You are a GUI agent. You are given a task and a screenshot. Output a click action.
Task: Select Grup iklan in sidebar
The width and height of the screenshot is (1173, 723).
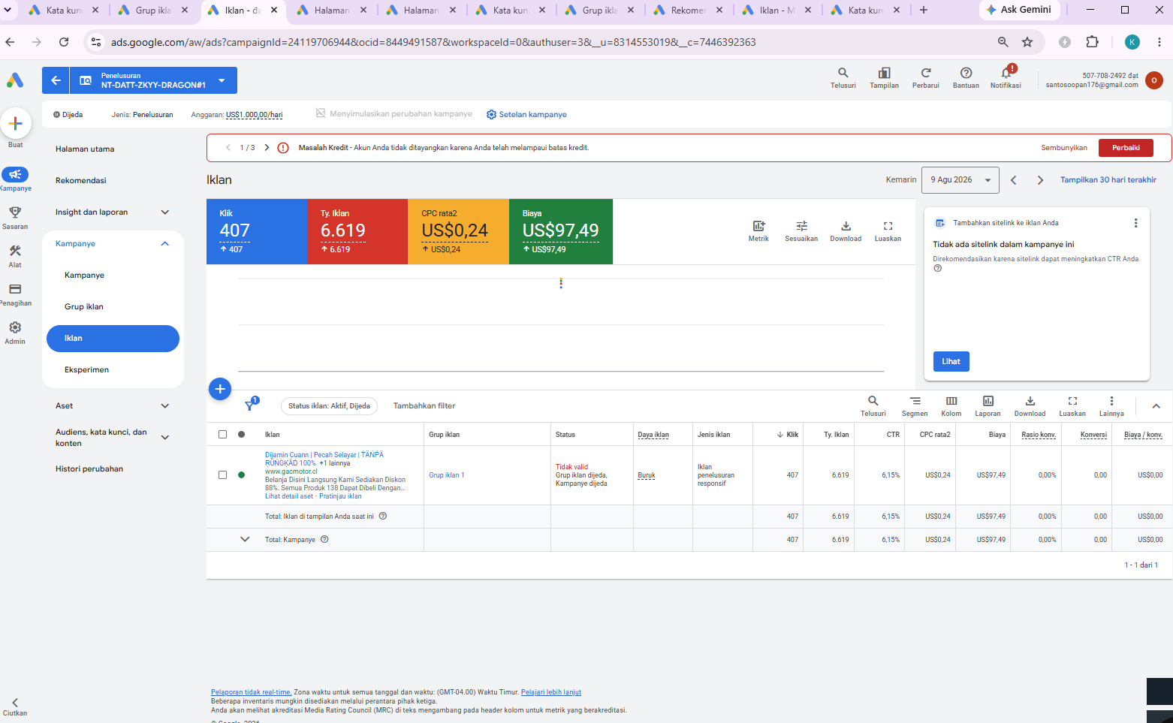click(84, 307)
